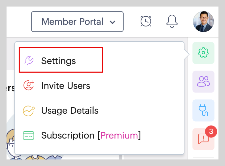Open the reminders alarm clock icon
225x166 pixels.
(x=146, y=21)
